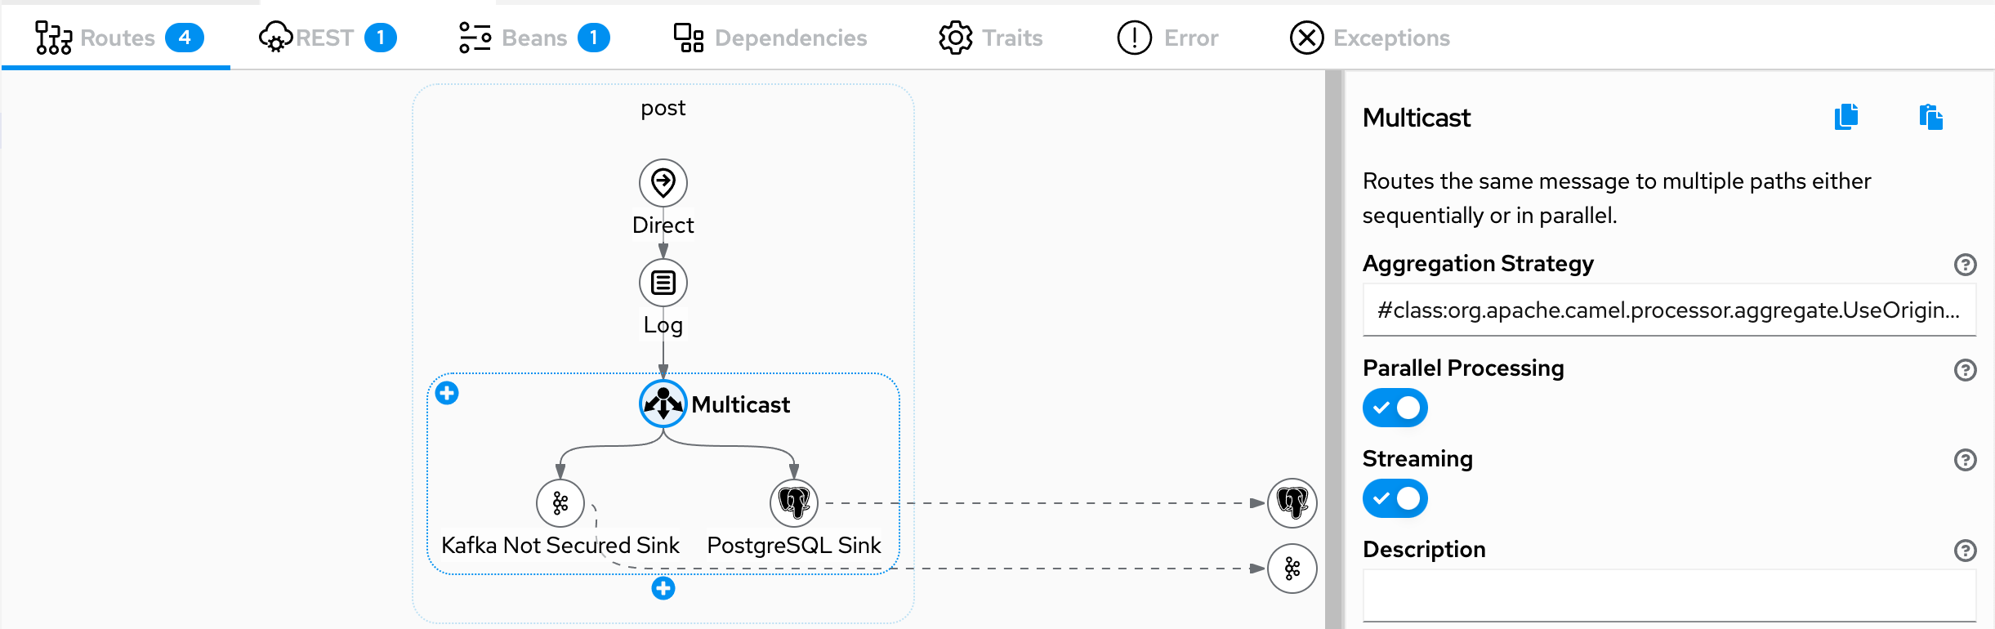Click the plus icon below the Multicast box
This screenshot has height=629, width=1995.
click(663, 588)
